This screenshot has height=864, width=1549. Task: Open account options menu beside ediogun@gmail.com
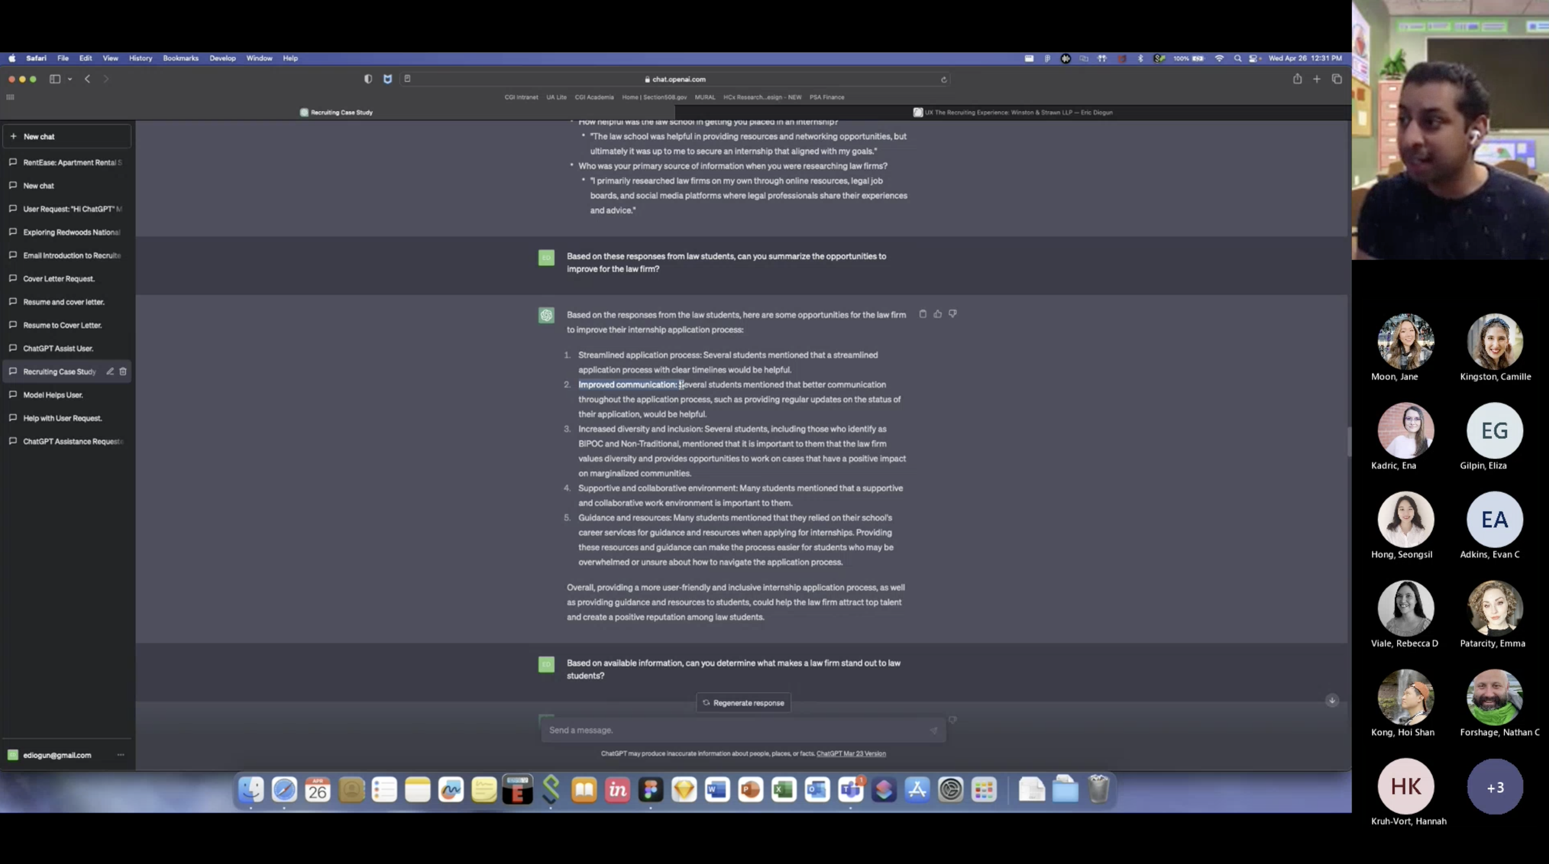click(x=120, y=755)
